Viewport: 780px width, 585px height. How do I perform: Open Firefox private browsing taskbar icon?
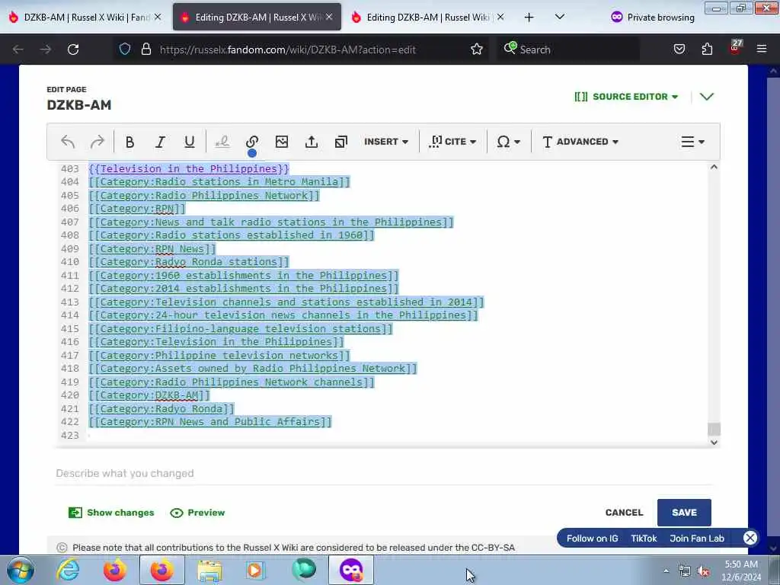click(x=351, y=570)
